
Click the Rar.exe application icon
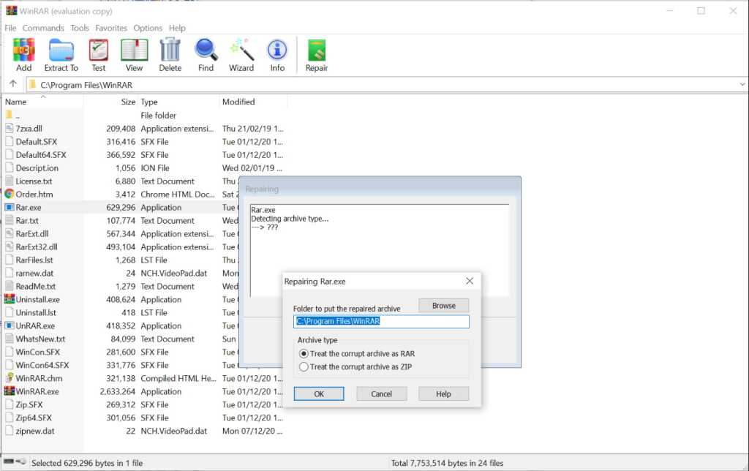(x=9, y=207)
